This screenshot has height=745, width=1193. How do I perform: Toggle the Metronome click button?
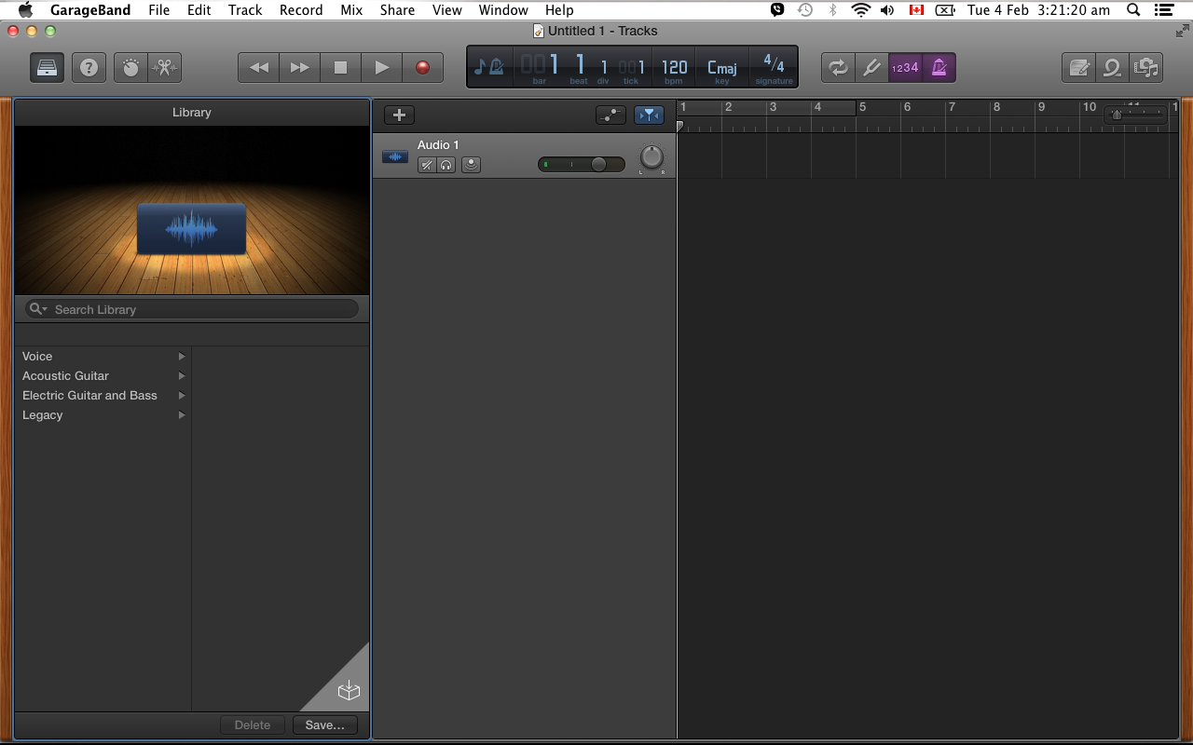click(x=939, y=68)
